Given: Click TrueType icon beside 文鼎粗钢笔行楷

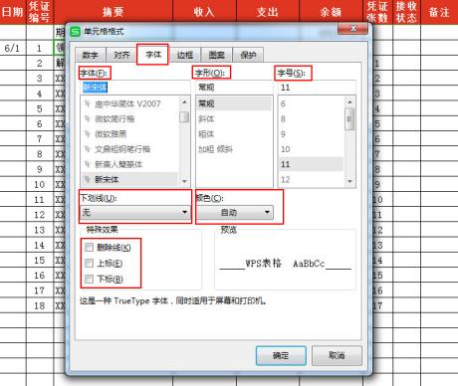Looking at the screenshot, I should pos(88,149).
